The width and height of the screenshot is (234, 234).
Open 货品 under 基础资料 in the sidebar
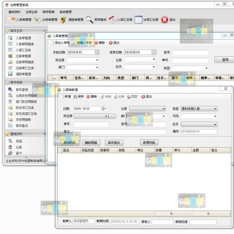click(19, 141)
